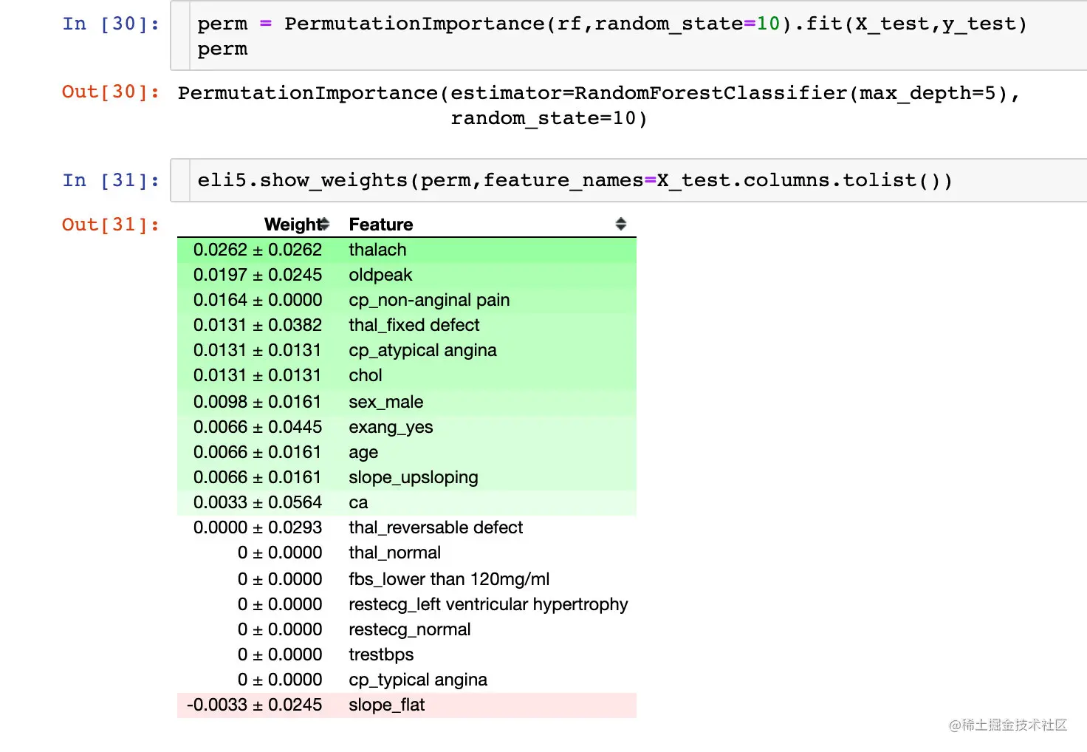Click the Feature column header
Image resolution: width=1087 pixels, height=752 pixels.
click(x=381, y=225)
